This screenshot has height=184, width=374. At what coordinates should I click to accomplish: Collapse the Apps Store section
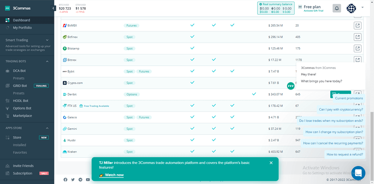[47, 128]
